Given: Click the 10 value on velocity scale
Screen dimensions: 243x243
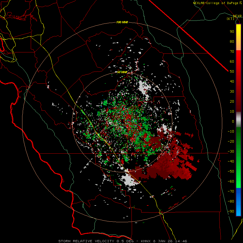Looking at the screenshot, I should pos(232,112).
